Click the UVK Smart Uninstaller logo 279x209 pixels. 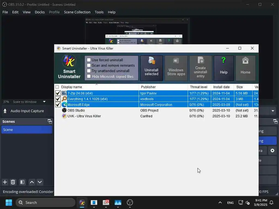pos(69,61)
